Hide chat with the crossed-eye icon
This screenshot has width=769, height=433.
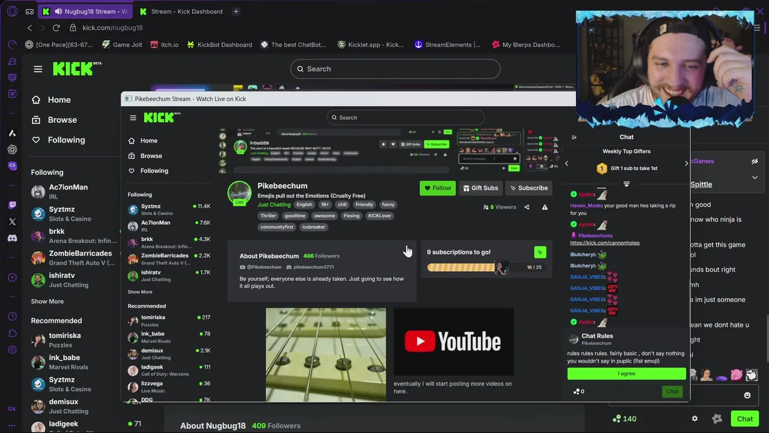point(755,161)
